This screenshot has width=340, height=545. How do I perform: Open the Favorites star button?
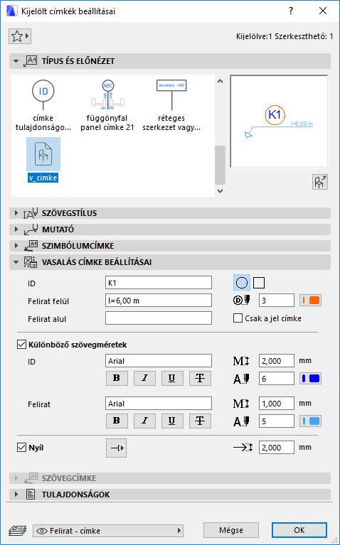pyautogui.click(x=20, y=36)
